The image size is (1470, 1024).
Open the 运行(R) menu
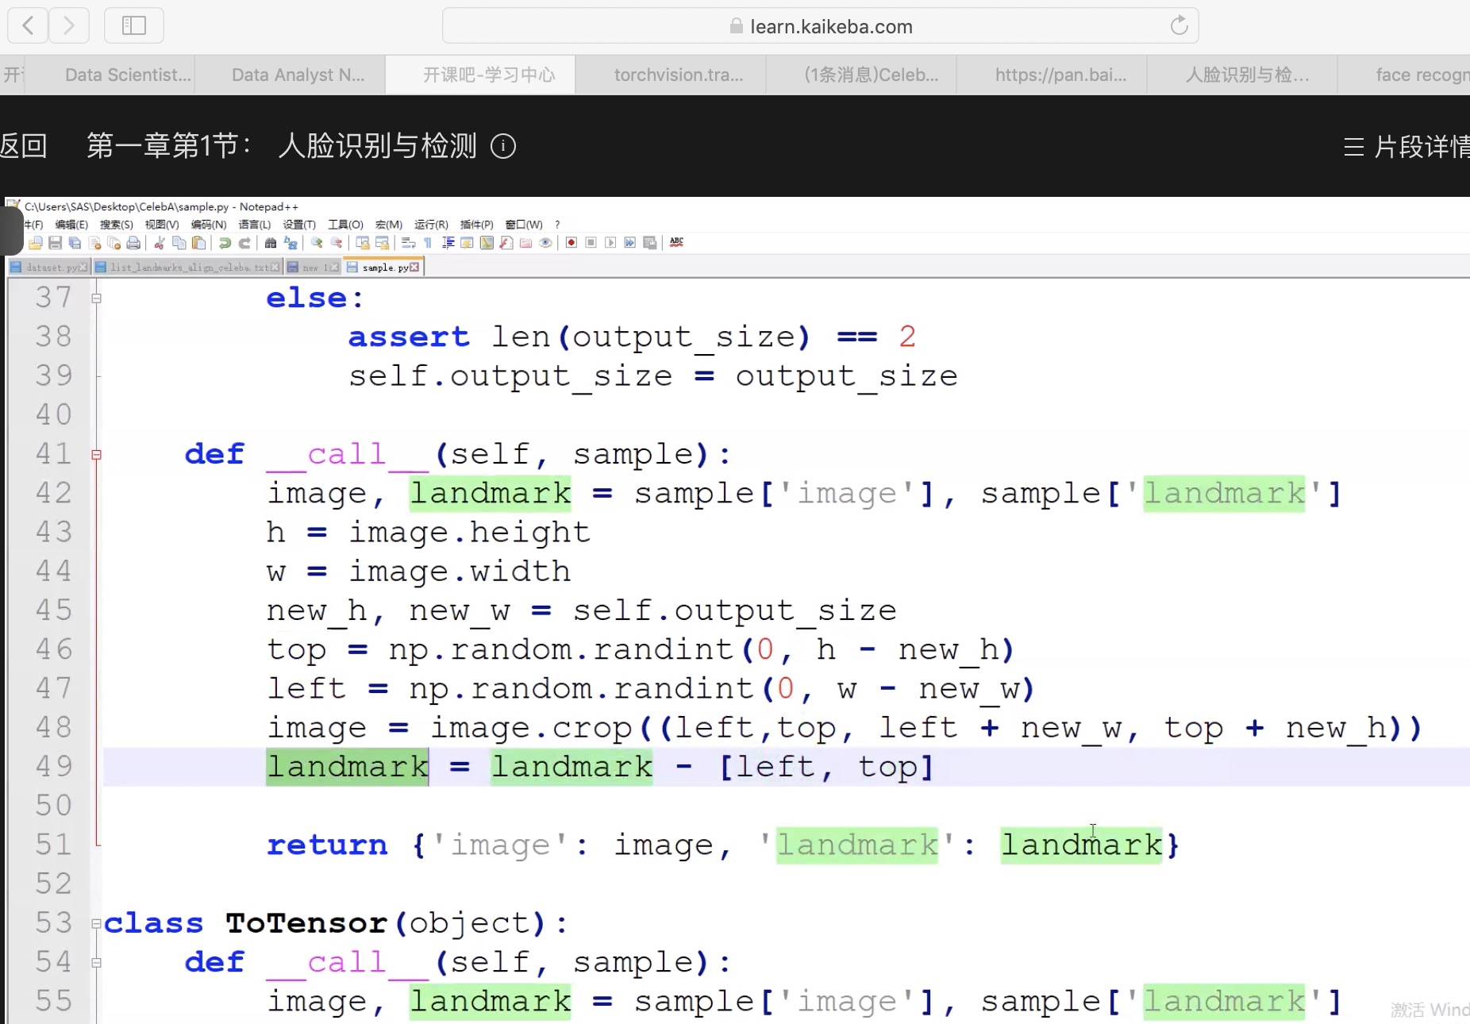tap(431, 225)
